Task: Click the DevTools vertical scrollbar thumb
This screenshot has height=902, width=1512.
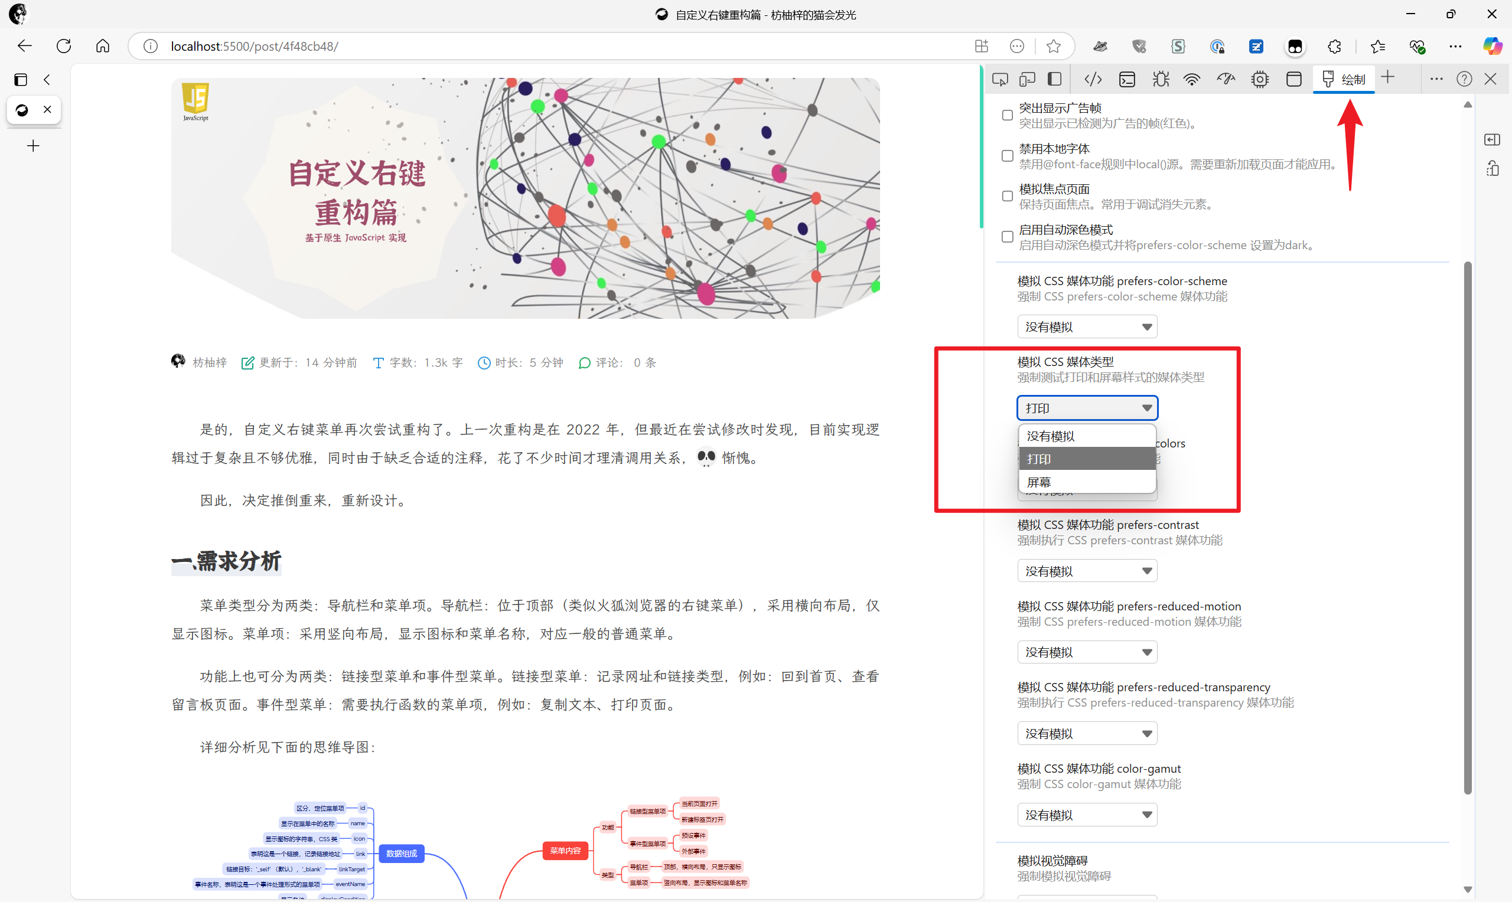Action: click(1468, 528)
